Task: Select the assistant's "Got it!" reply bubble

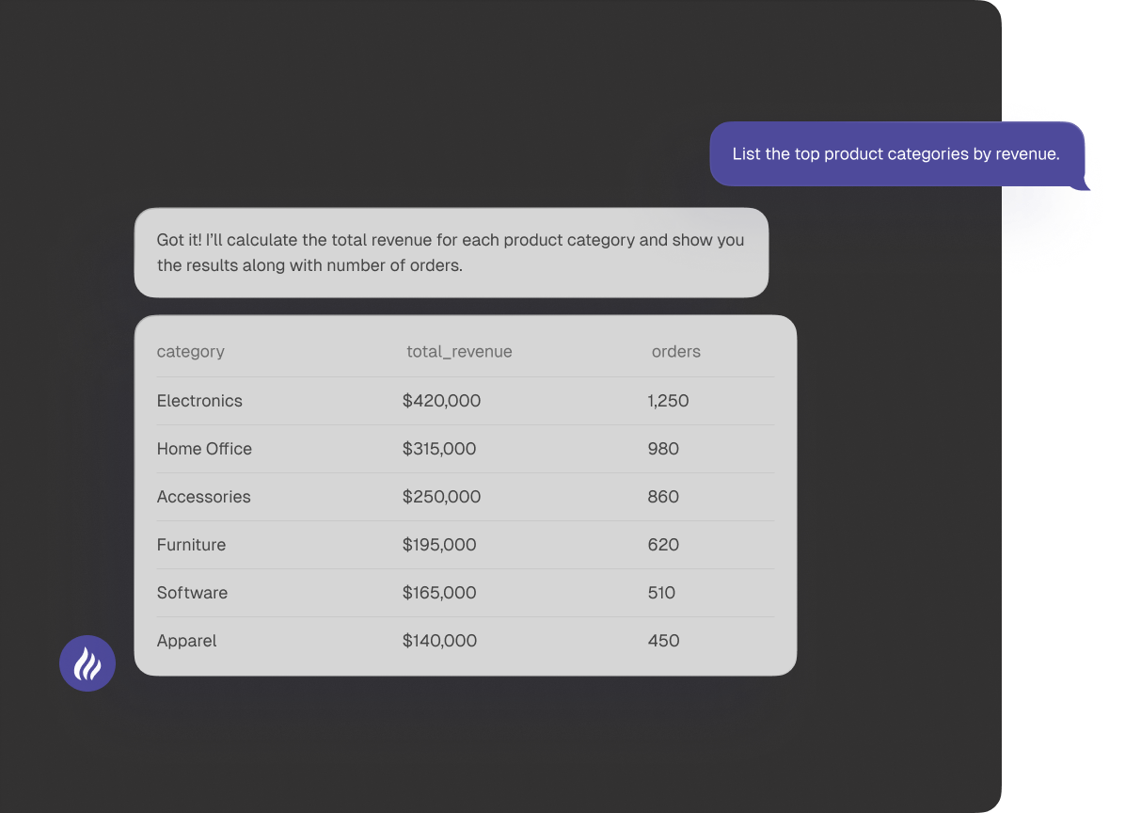Action: pos(451,253)
